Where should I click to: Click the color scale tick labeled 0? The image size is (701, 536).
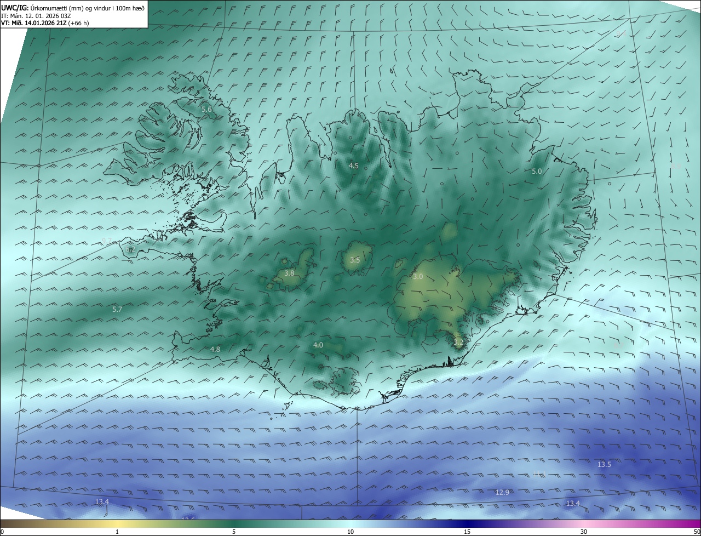tap(2, 532)
